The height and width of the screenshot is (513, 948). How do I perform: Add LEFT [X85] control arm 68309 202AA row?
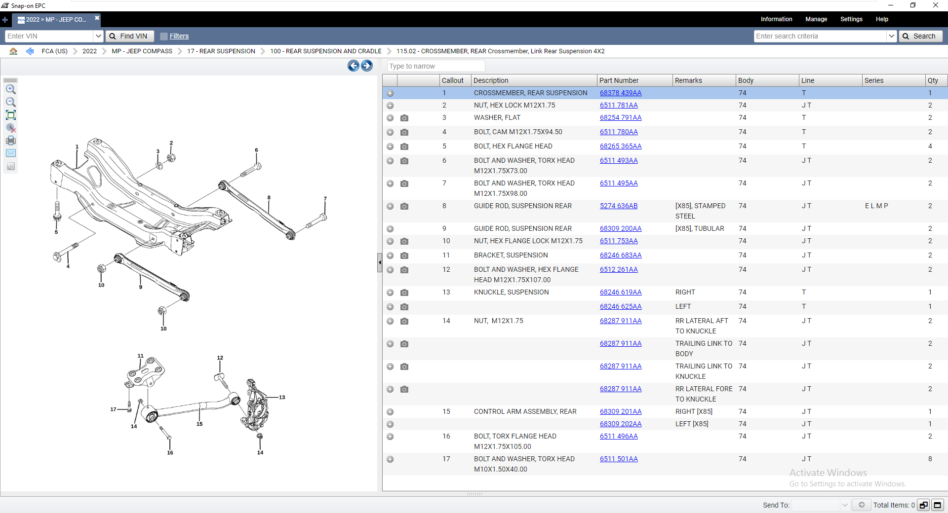(x=390, y=424)
